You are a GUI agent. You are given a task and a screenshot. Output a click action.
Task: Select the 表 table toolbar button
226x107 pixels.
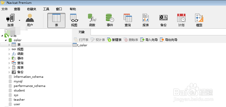pyautogui.click(x=56, y=20)
